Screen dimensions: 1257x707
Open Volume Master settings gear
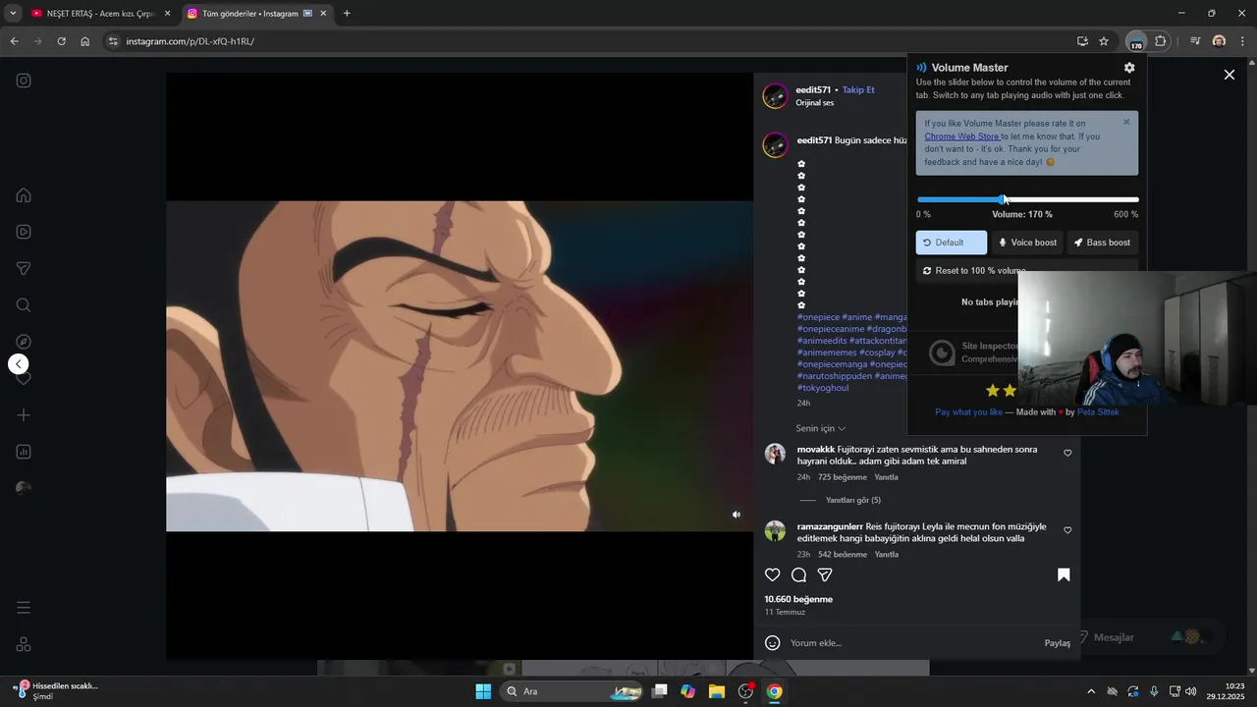click(x=1129, y=68)
